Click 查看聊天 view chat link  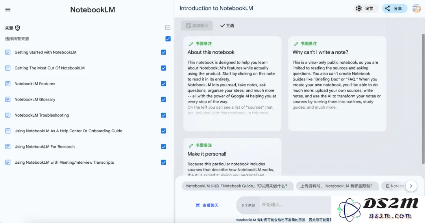point(207,205)
